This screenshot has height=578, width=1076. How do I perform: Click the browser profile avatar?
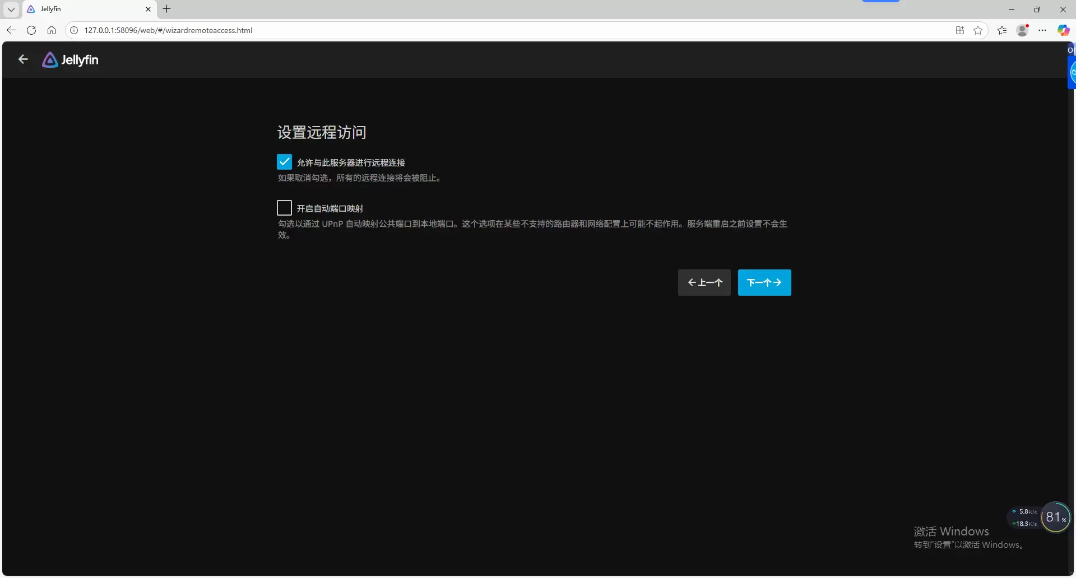pos(1022,30)
